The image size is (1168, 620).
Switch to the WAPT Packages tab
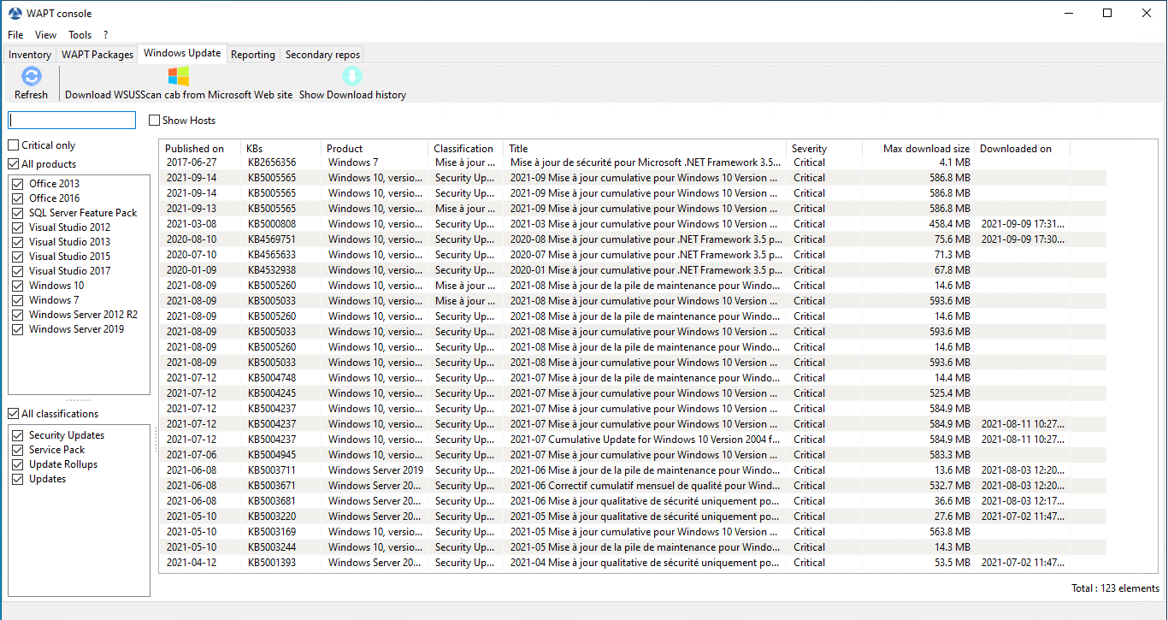97,55
